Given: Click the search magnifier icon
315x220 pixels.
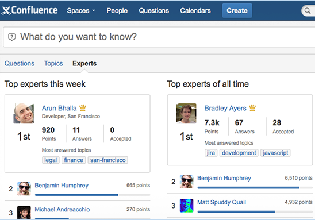Looking at the screenshot, I should [308, 11].
